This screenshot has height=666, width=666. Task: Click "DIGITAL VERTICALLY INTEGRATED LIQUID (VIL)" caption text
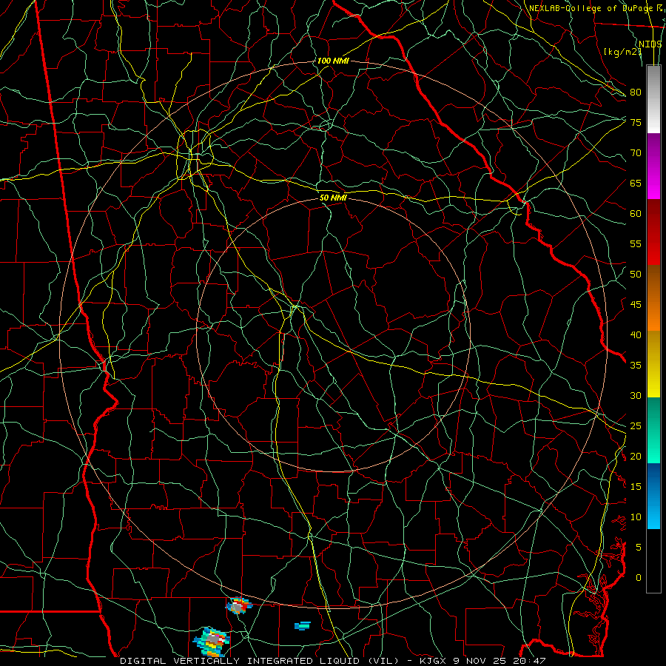coord(260,661)
